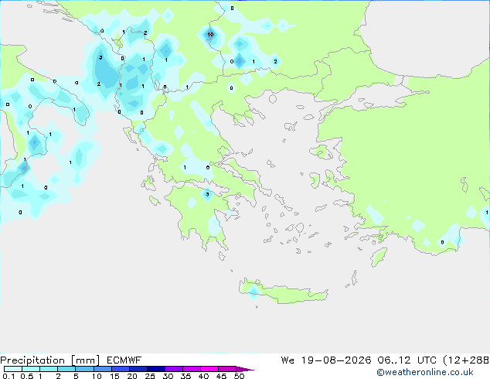Select the 40 to 45 mm legend swatch
Screen dimensions: 490x379
pos(209,369)
